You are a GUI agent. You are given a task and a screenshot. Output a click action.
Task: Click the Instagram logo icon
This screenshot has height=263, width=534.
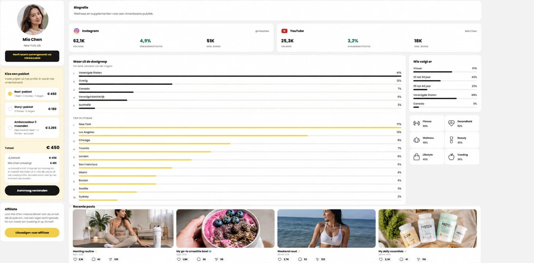point(77,31)
